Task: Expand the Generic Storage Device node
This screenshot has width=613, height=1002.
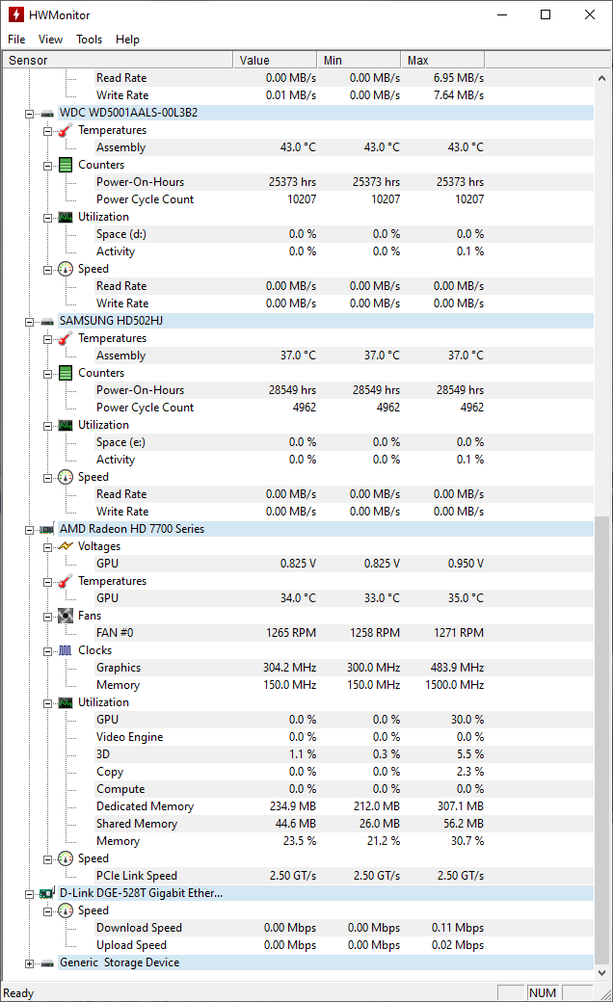Action: pyautogui.click(x=29, y=962)
